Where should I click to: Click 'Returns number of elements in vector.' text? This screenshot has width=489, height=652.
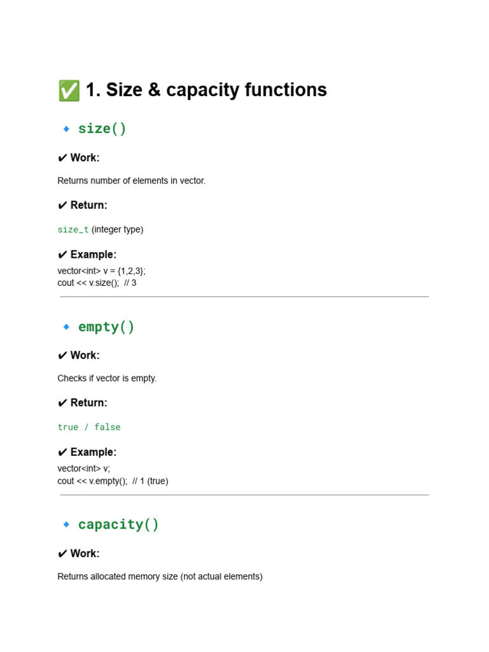pos(131,181)
